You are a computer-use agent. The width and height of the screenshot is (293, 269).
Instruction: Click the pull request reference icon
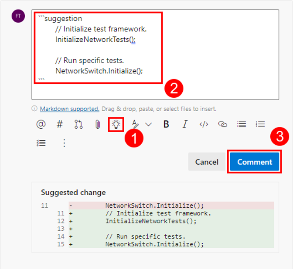78,124
